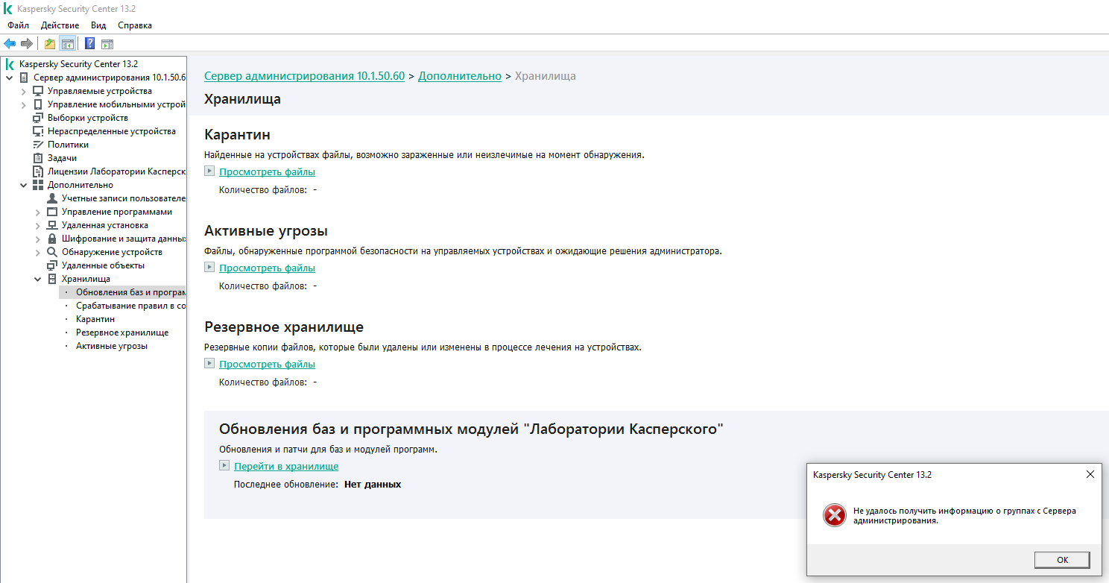Collapse the Сервер администрирования tree node

pyautogui.click(x=9, y=78)
